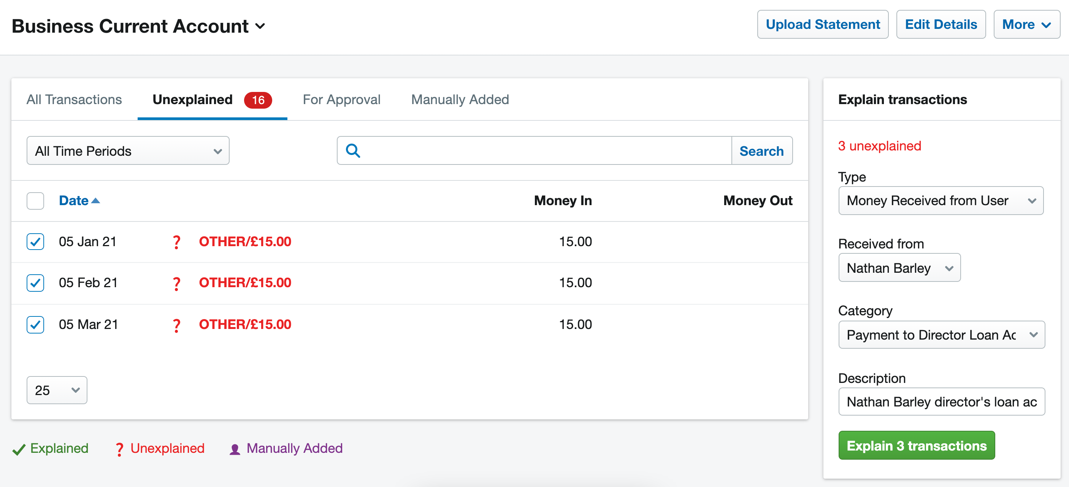Click the Money In column header
This screenshot has width=1069, height=487.
pos(563,200)
